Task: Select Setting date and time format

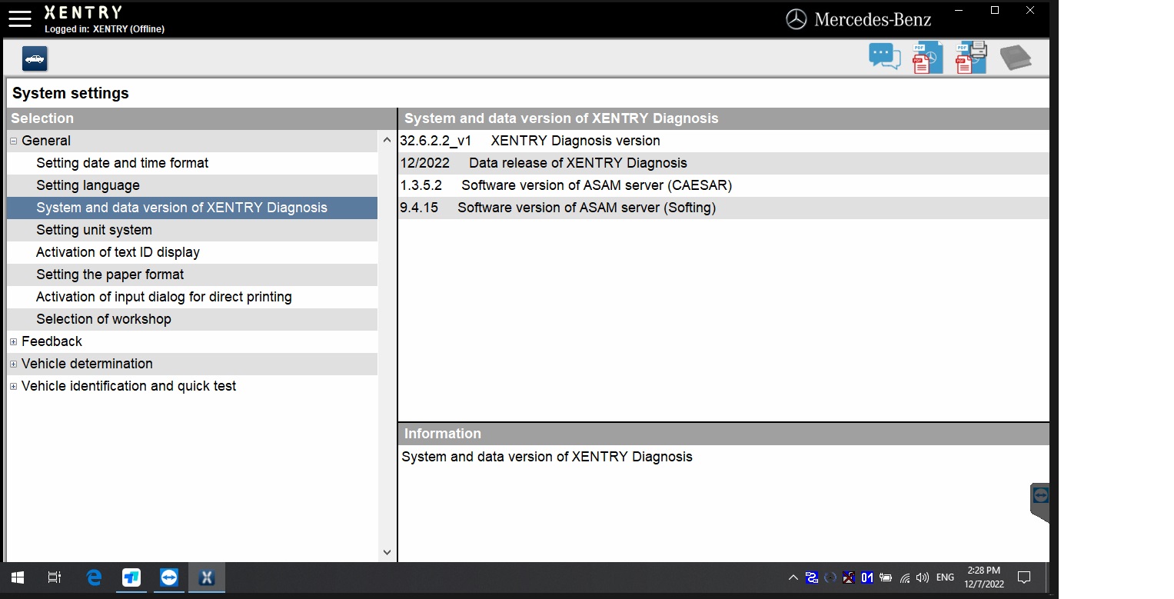Action: click(192, 163)
